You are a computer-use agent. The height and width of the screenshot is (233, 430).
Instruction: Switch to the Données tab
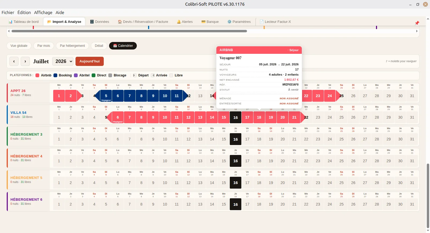[99, 22]
